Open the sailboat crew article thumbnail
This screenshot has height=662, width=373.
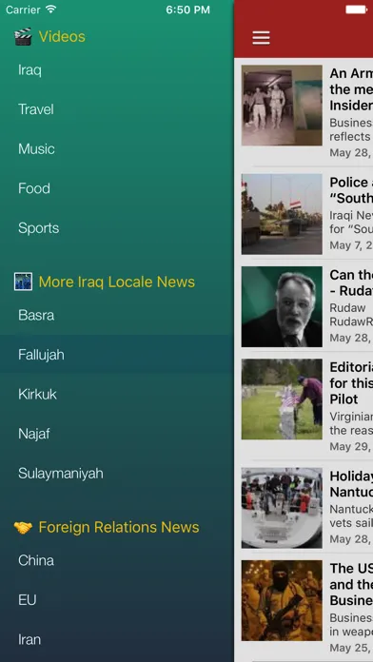[x=282, y=508]
